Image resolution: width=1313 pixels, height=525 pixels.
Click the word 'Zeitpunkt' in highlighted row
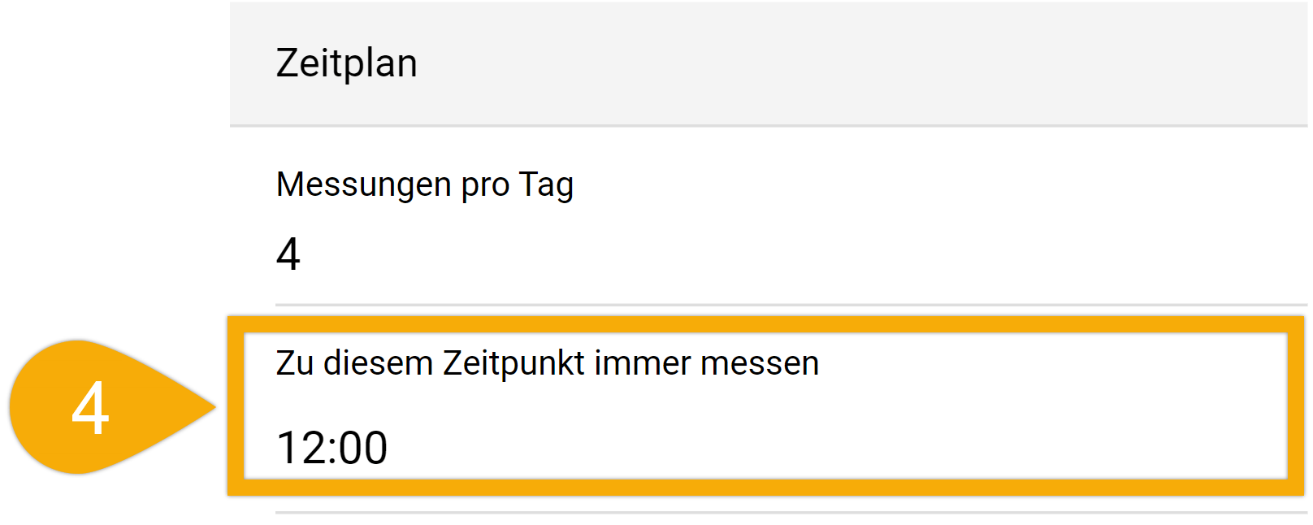point(513,363)
